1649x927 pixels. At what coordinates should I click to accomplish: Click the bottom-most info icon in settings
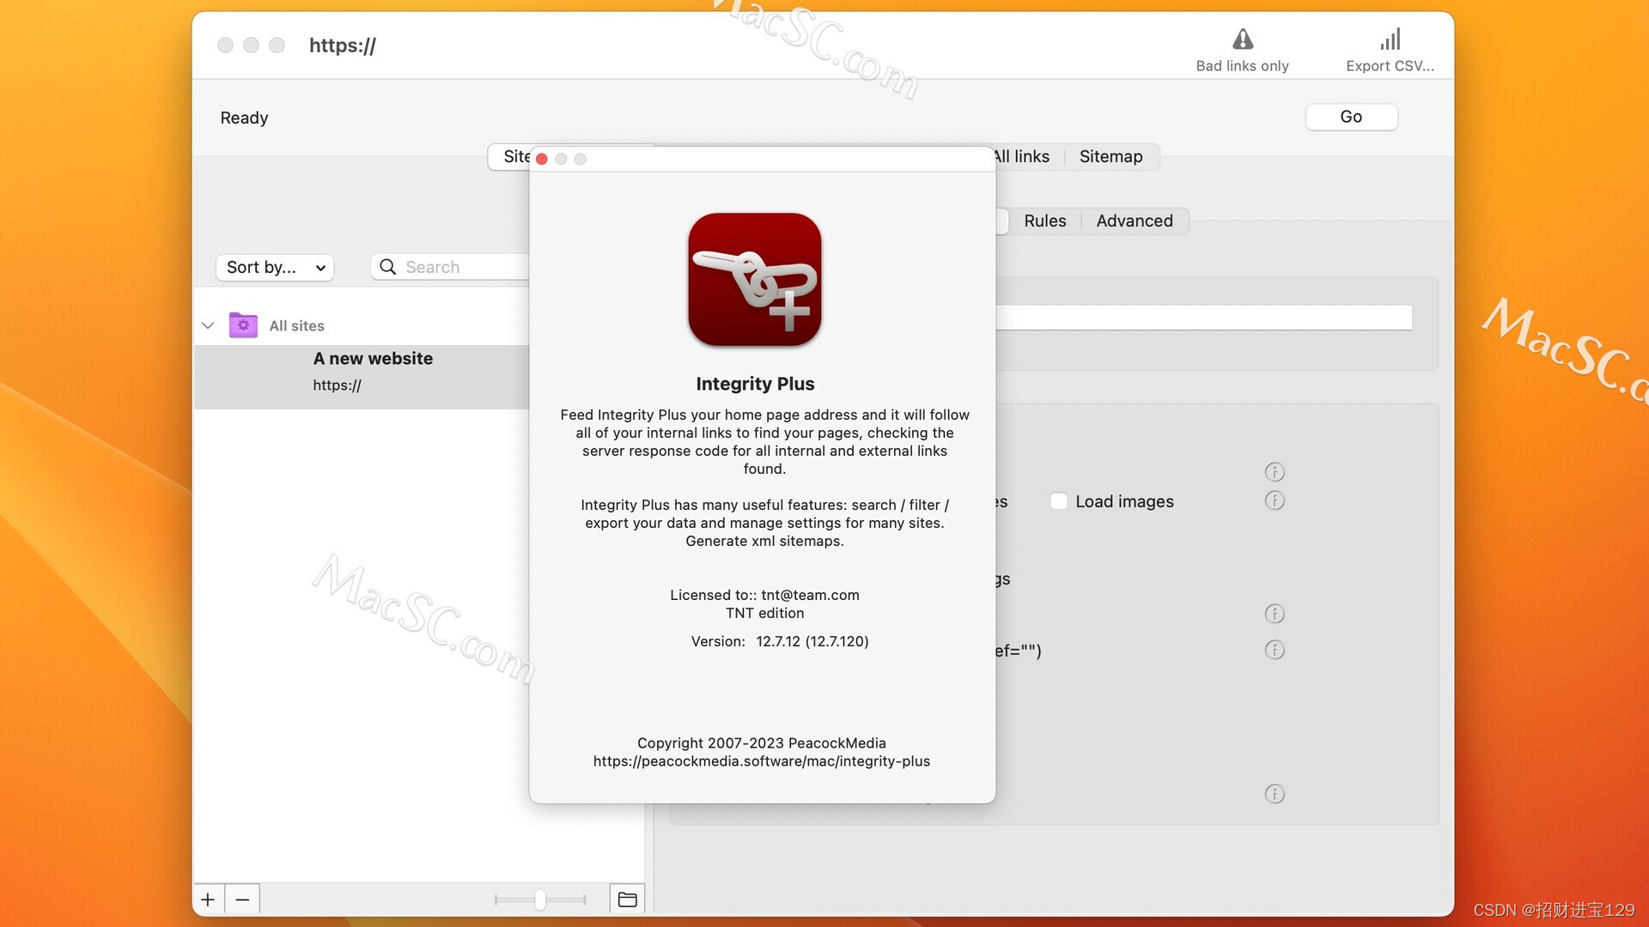(1275, 794)
